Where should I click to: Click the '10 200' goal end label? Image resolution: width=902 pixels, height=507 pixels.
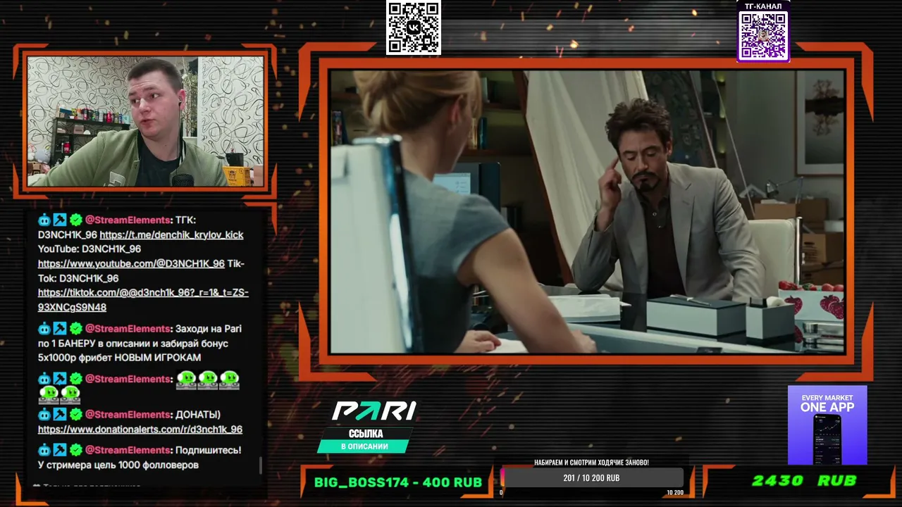pos(675,493)
